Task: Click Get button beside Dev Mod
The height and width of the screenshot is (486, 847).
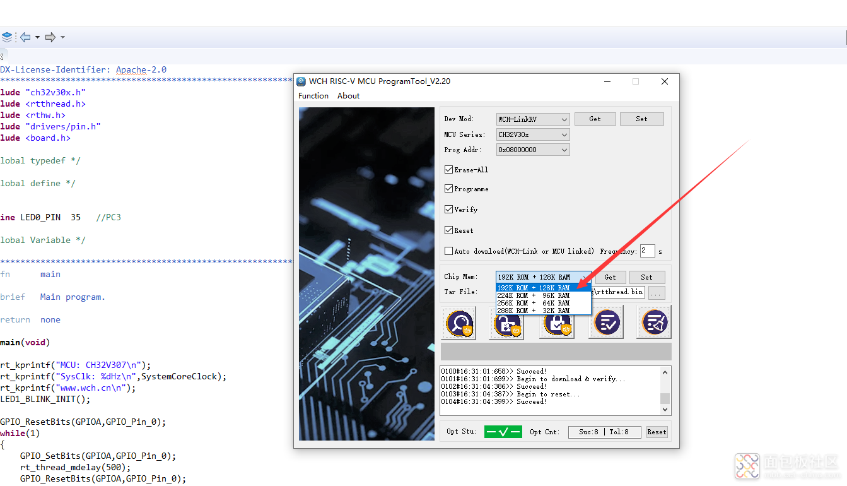Action: coord(595,119)
